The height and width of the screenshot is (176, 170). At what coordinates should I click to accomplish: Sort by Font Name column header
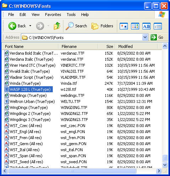[30, 46]
